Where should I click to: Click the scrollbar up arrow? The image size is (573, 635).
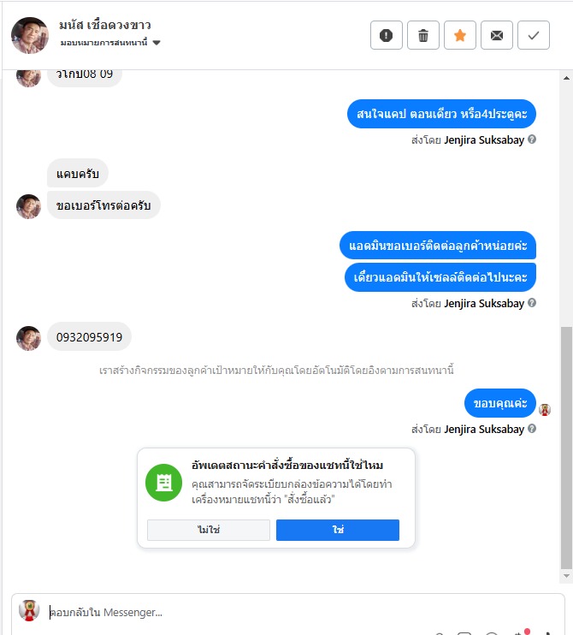[566, 78]
